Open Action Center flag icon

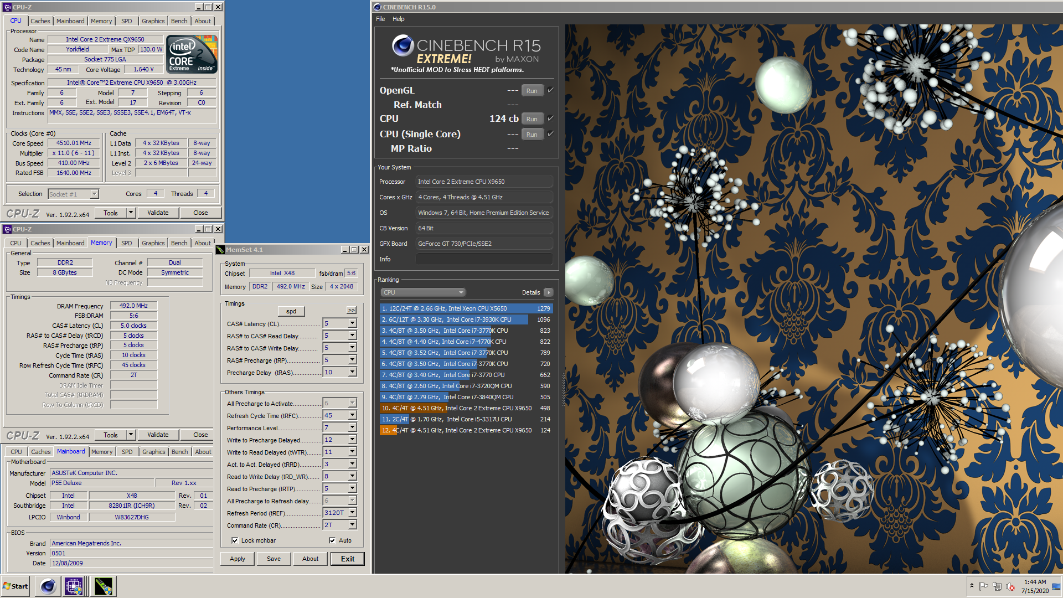click(x=984, y=586)
